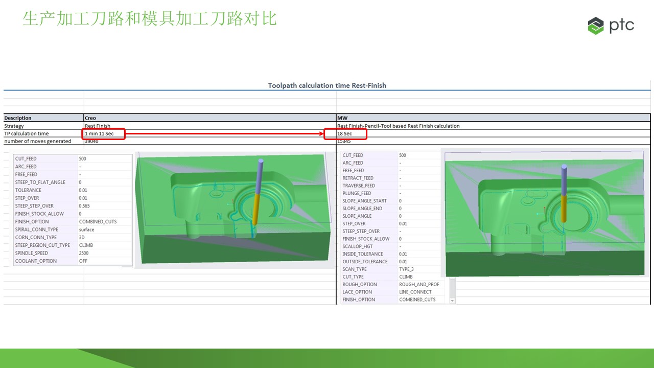Click the STEEP_REGION_CUT_TYPE parameter label
654x368 pixels.
point(42,245)
